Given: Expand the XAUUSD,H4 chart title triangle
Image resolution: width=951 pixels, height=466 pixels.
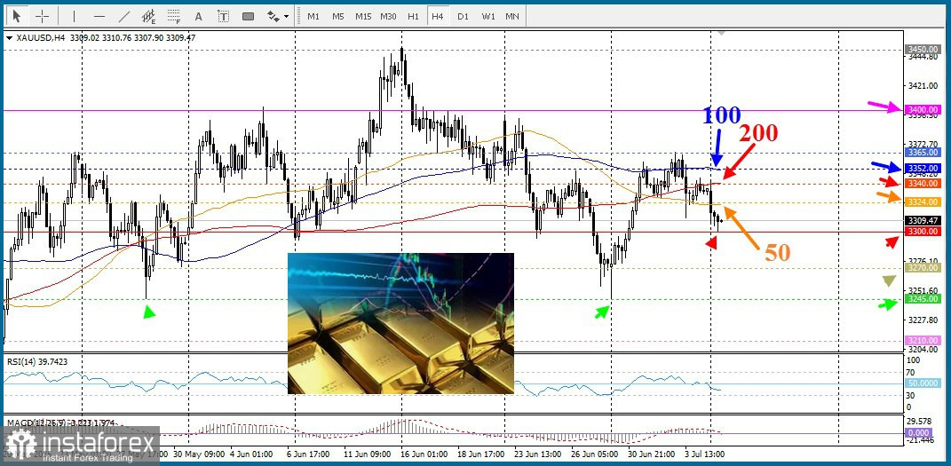Looking at the screenshot, I should click(x=9, y=37).
